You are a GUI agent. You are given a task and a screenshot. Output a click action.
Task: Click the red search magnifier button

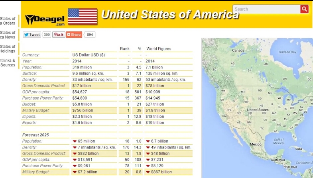tap(304, 9)
